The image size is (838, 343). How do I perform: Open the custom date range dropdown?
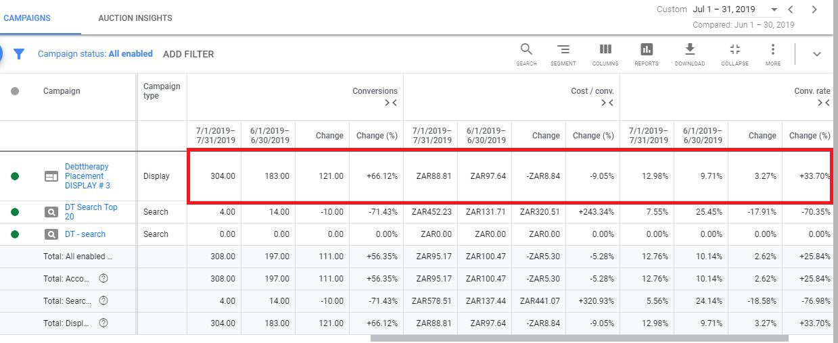[x=774, y=9]
